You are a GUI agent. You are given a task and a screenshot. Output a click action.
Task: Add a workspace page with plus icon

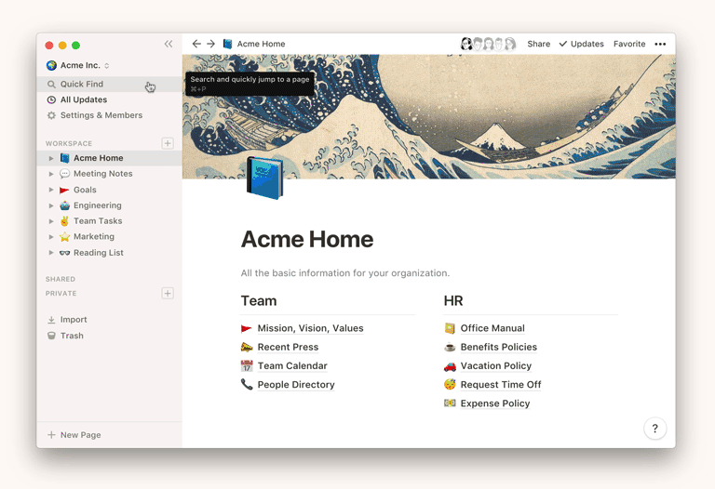pos(168,143)
